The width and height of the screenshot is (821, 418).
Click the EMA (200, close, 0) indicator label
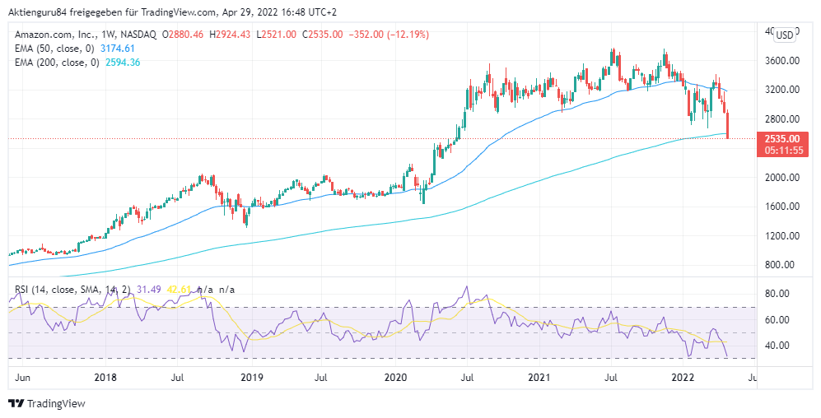pyautogui.click(x=57, y=63)
